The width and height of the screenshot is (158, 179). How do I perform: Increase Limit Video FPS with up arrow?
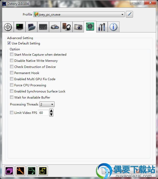point(51,111)
